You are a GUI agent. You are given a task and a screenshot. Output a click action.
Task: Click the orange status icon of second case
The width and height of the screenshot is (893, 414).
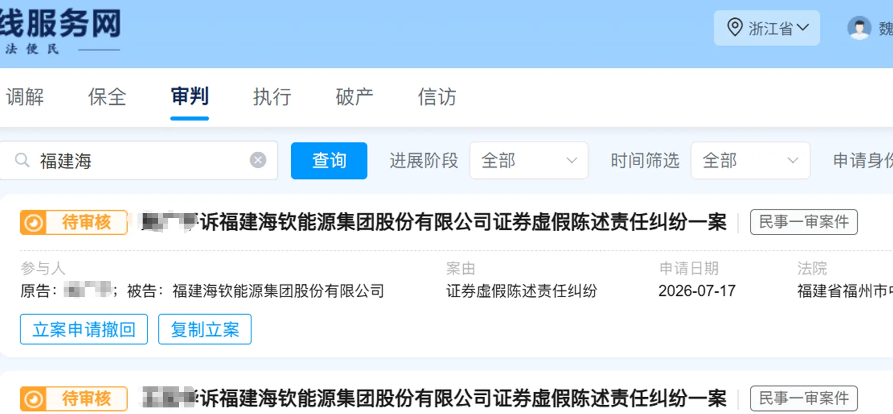(33, 399)
